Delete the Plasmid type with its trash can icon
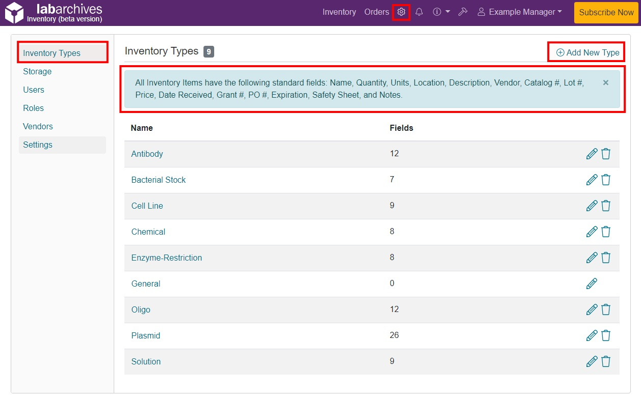This screenshot has width=641, height=396. click(606, 335)
